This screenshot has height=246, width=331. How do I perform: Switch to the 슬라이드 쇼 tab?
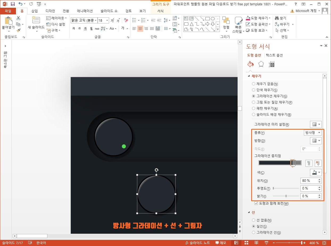click(109, 11)
